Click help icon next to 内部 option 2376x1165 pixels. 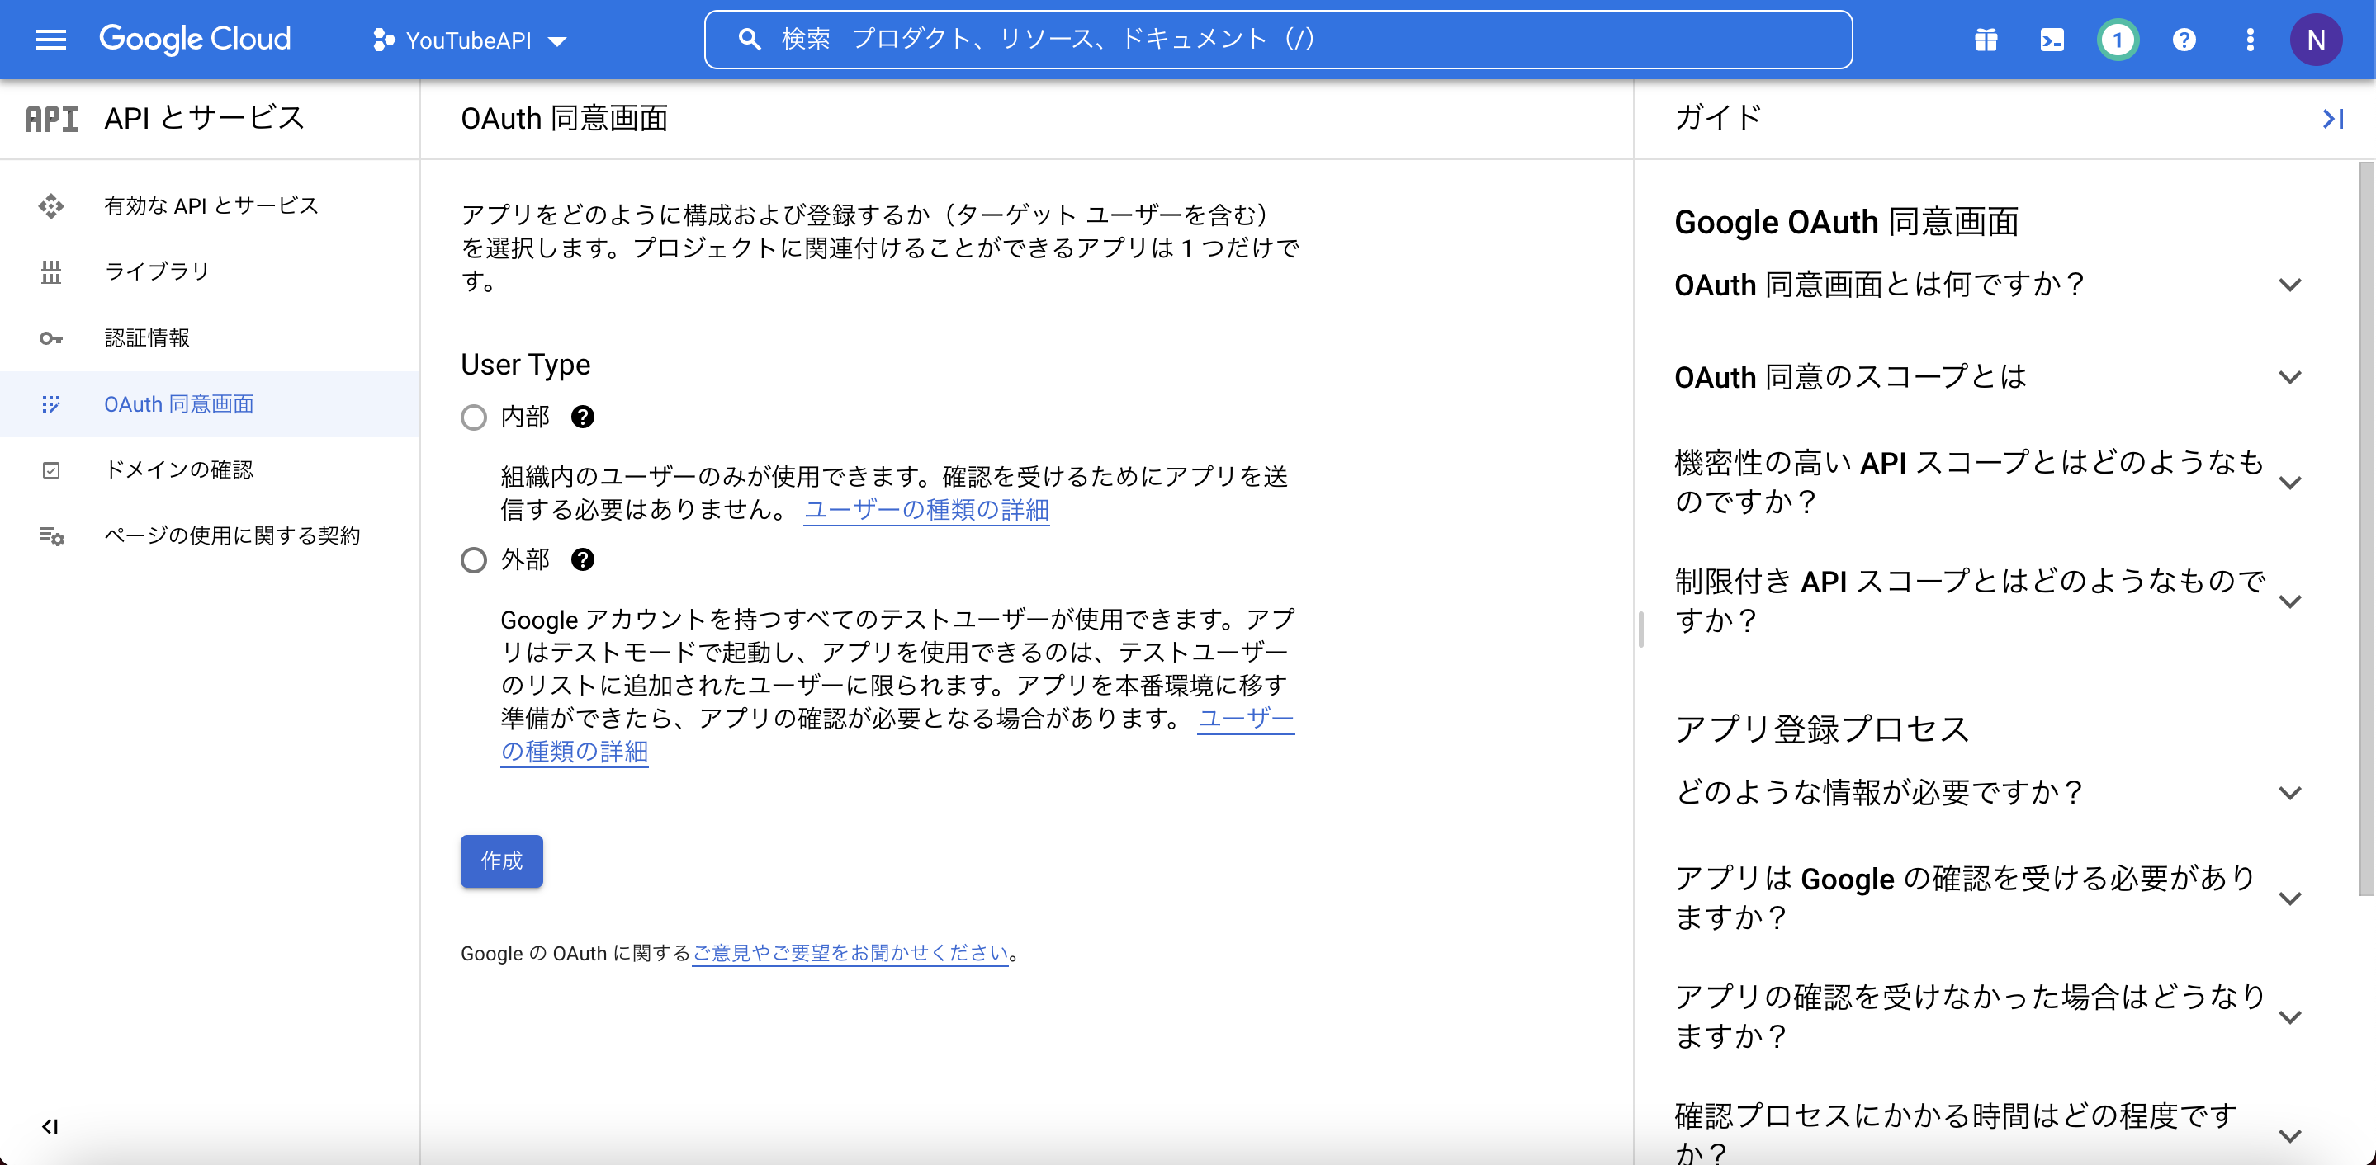582,417
